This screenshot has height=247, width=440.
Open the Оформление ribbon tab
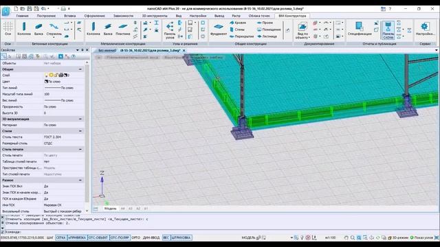(95, 16)
